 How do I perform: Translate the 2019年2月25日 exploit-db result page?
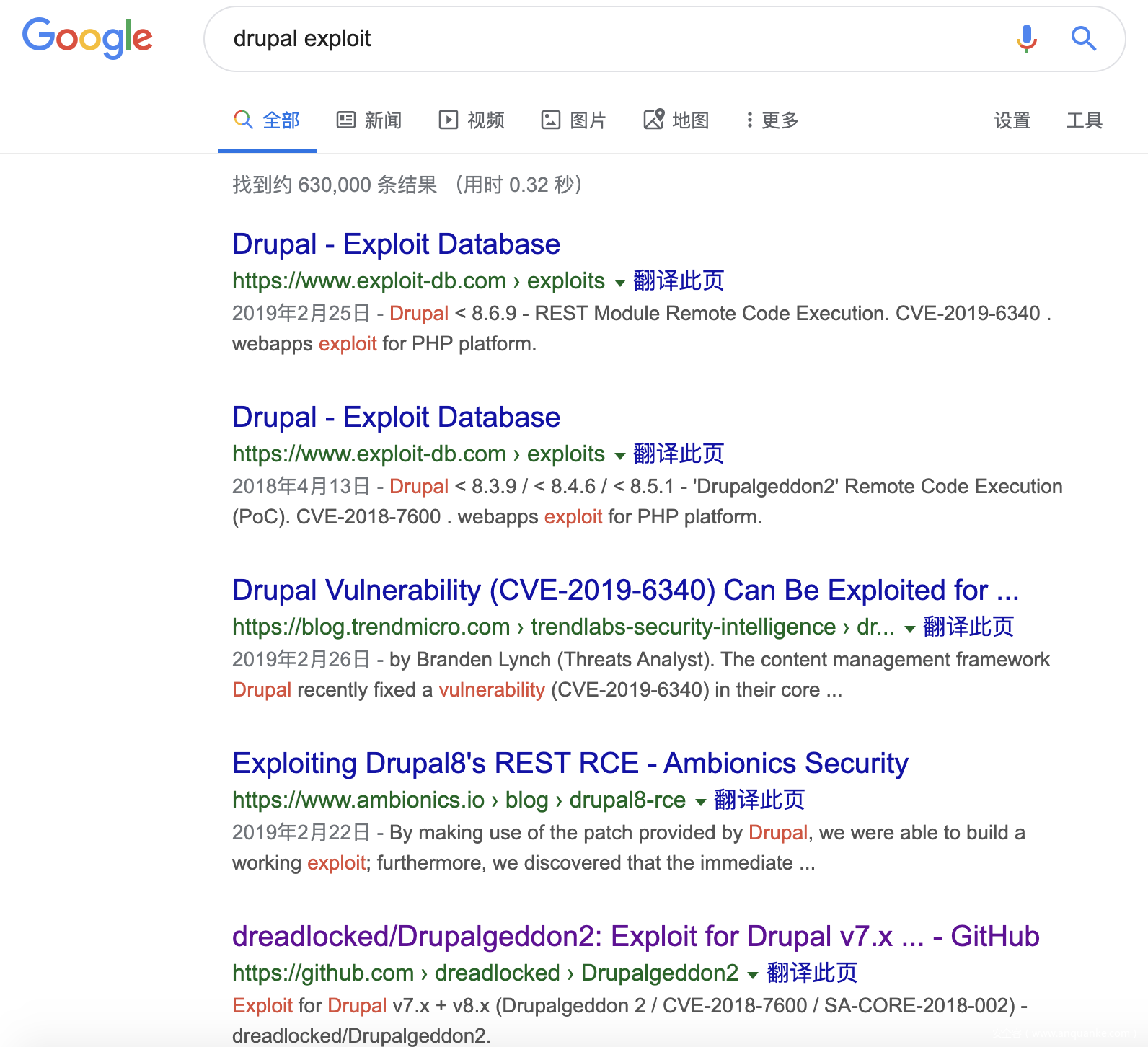click(x=679, y=280)
